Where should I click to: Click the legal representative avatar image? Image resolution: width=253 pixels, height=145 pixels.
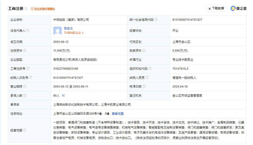coord(58,31)
